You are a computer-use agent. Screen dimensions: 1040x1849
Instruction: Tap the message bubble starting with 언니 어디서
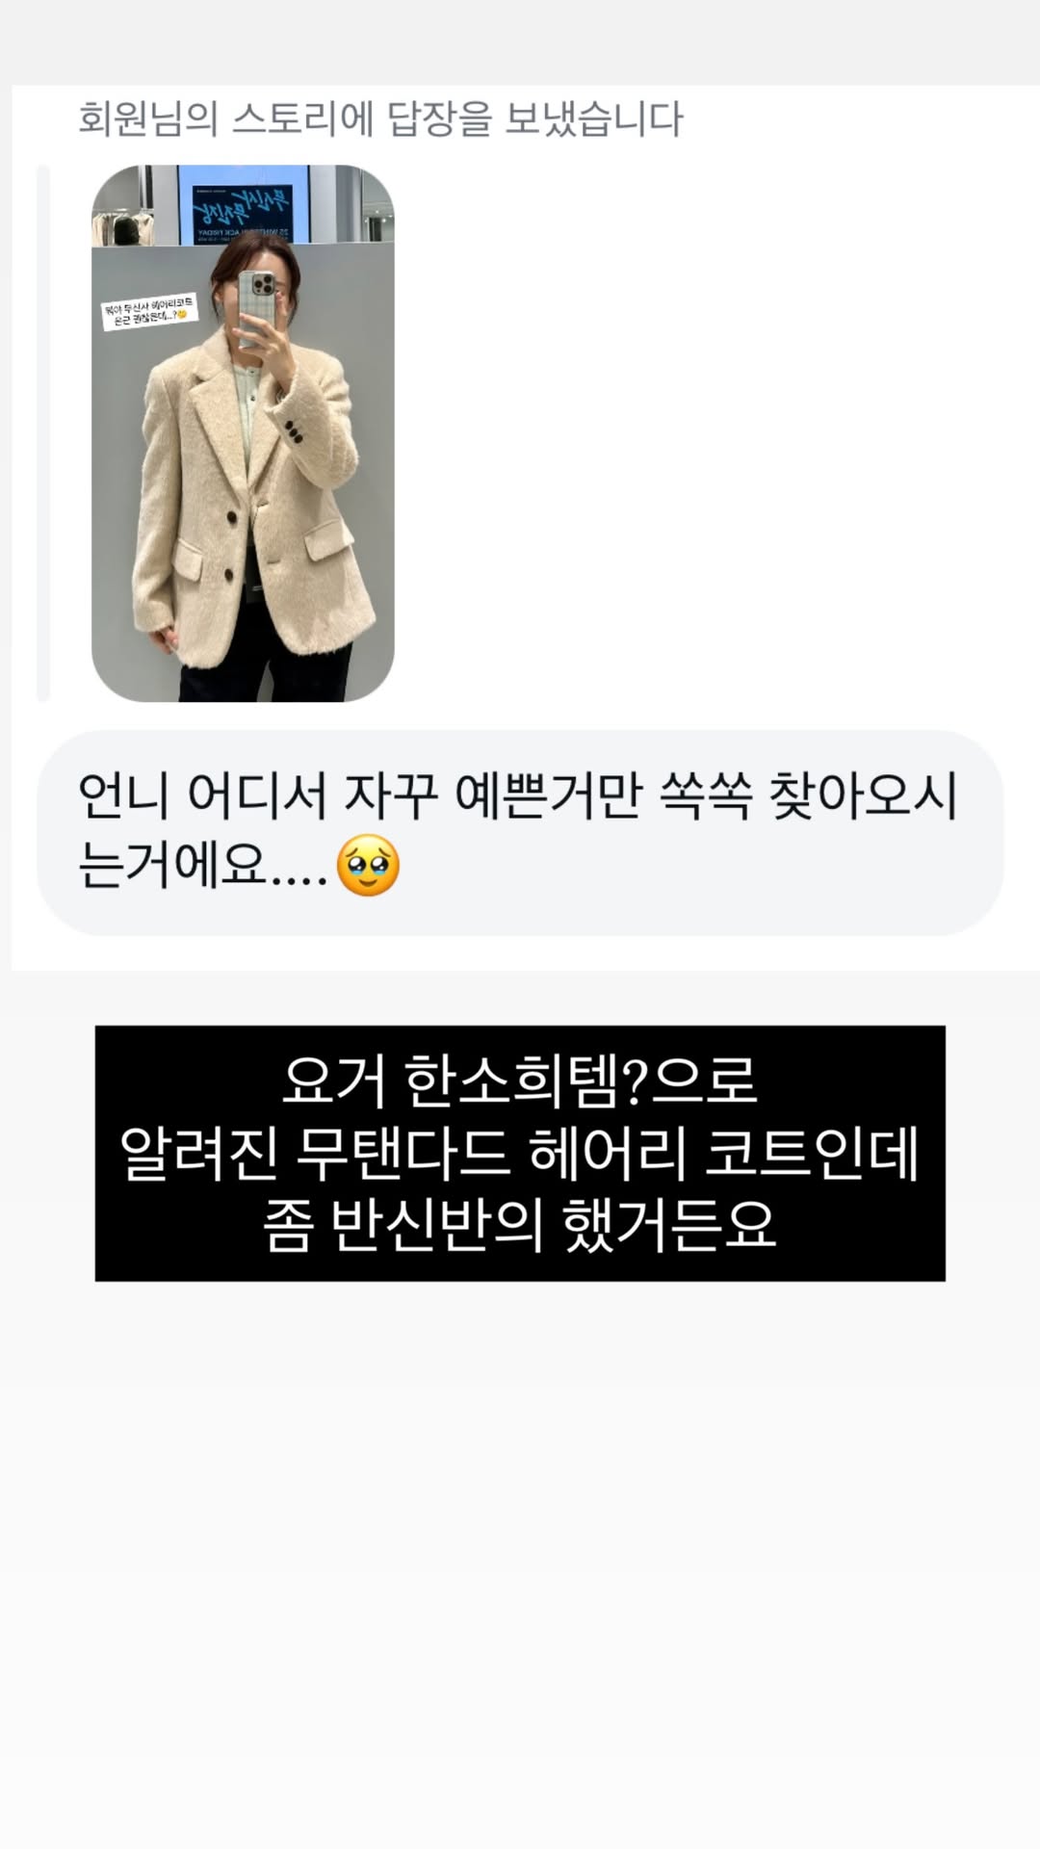(520, 832)
